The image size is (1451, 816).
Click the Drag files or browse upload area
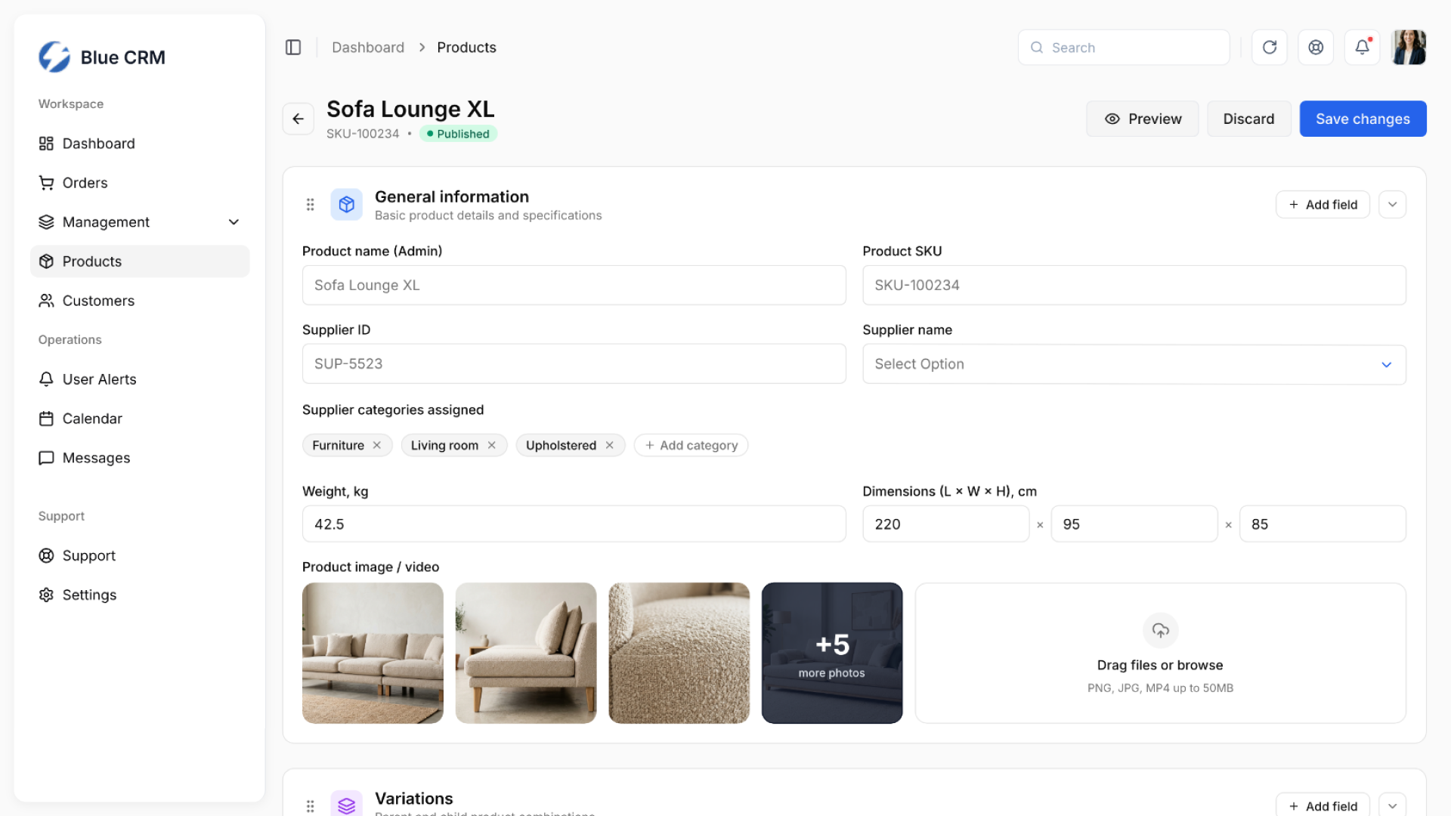click(x=1160, y=653)
